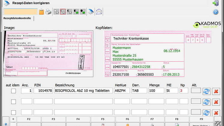Screen dimensions: 224x126
Task: Click the green exit door icon
Action: tap(216, 3)
